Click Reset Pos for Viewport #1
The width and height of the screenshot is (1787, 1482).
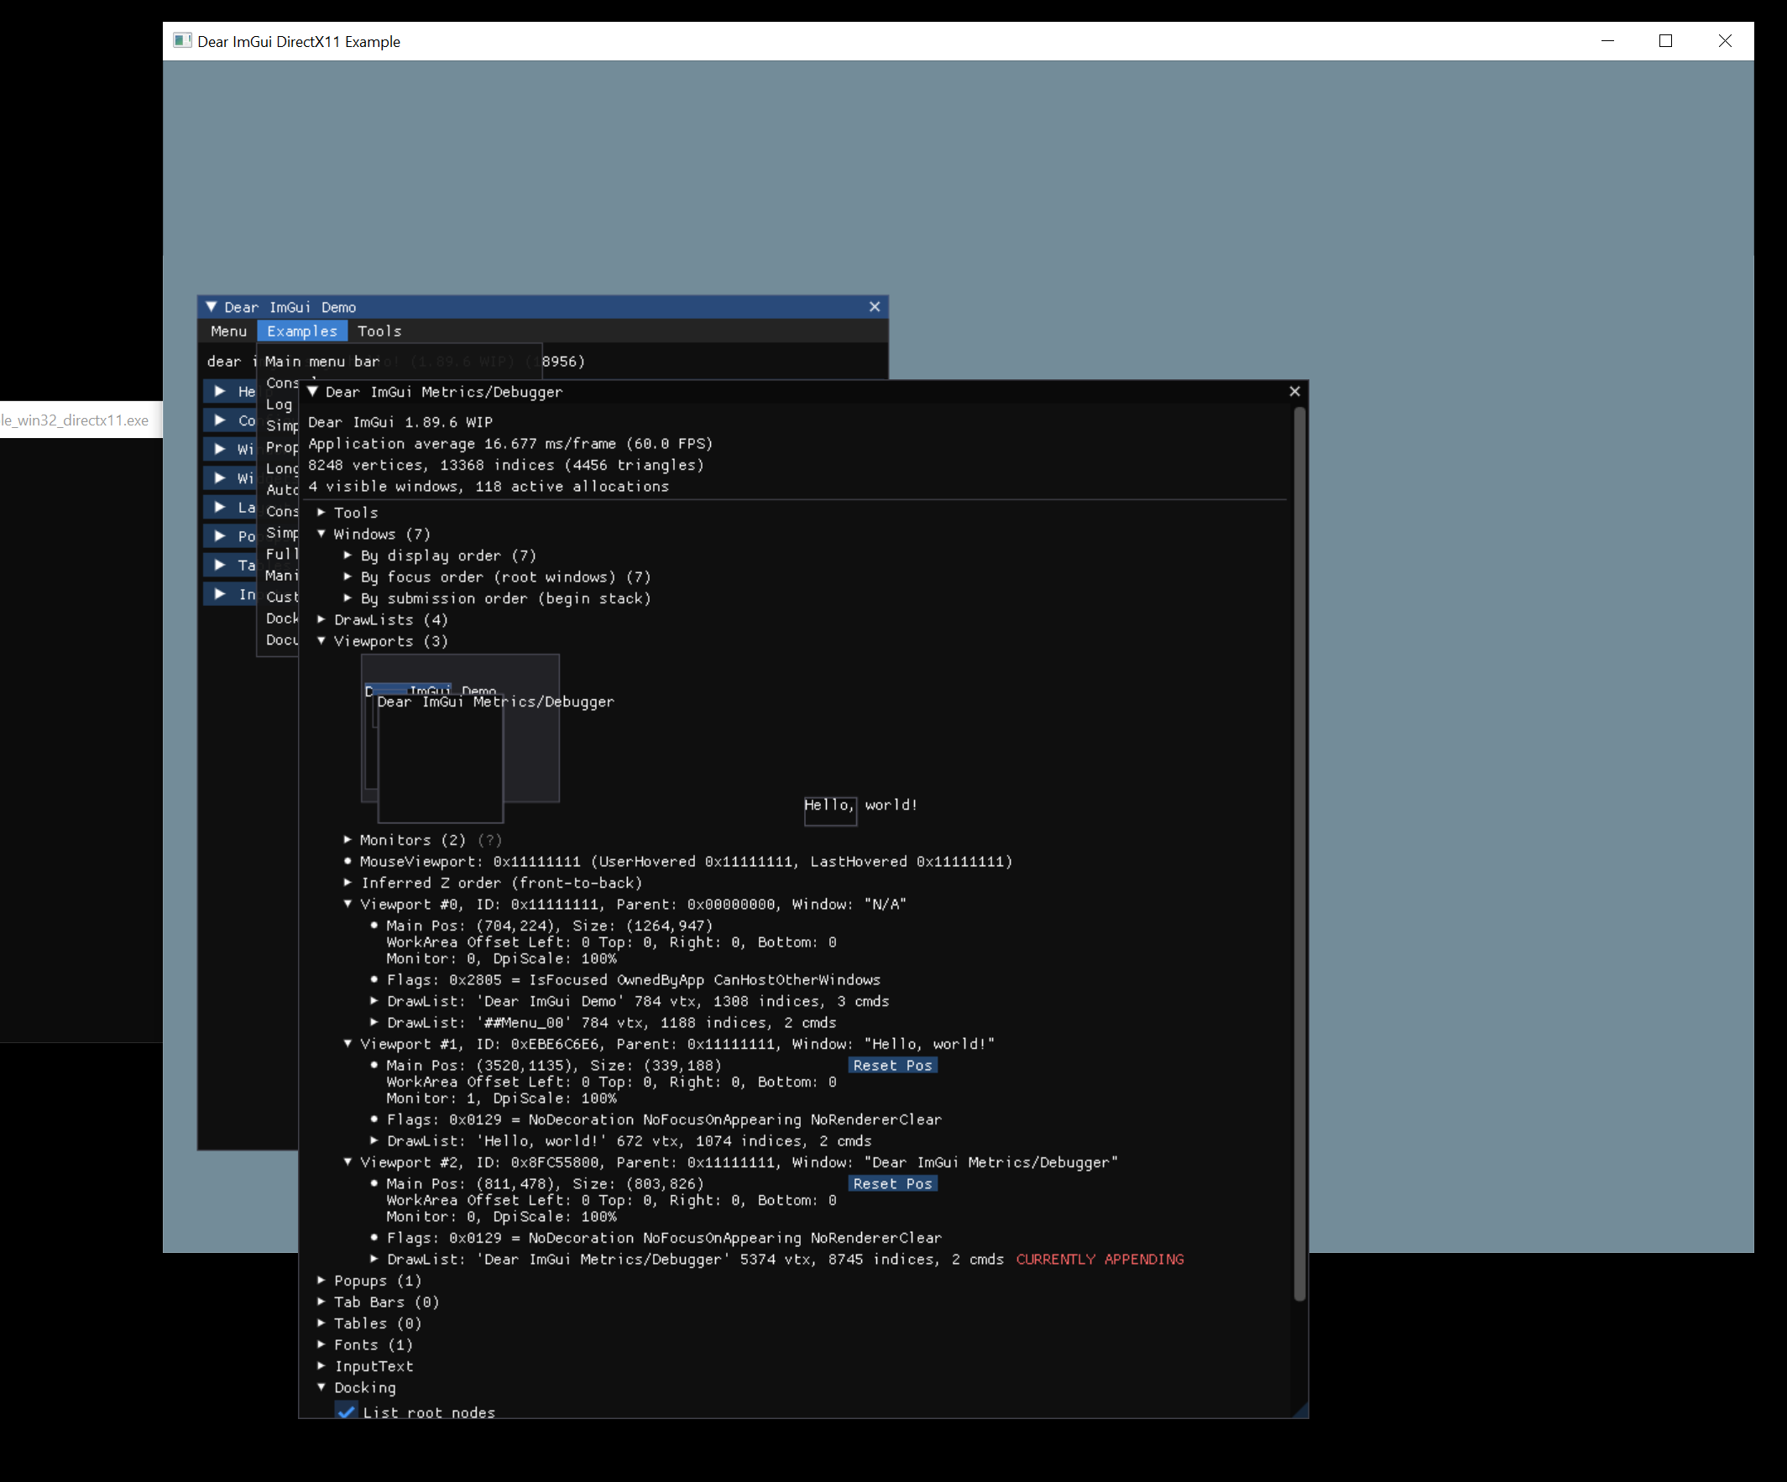pos(891,1065)
